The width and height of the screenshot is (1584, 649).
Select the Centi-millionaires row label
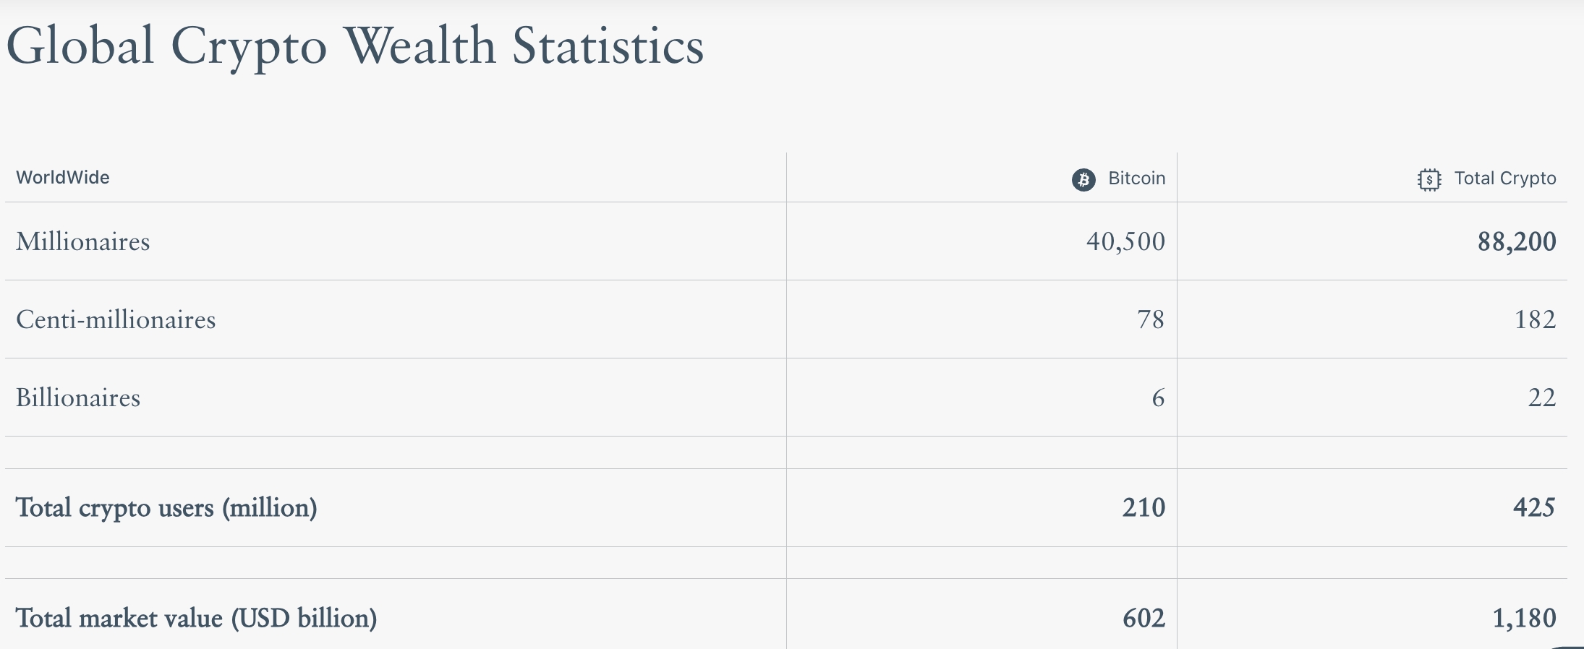[x=116, y=319]
